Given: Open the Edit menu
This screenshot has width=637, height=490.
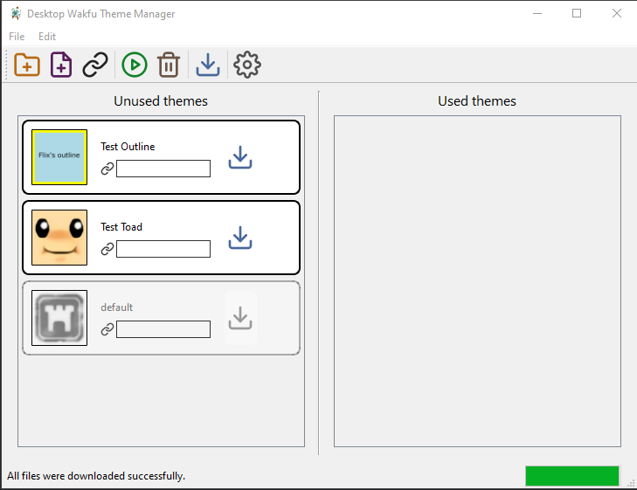Looking at the screenshot, I should click(x=47, y=37).
